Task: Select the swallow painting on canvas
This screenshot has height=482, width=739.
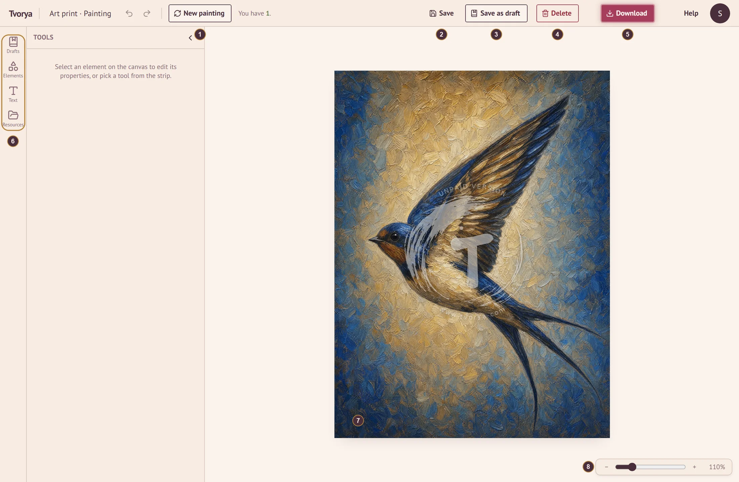Action: click(472, 254)
